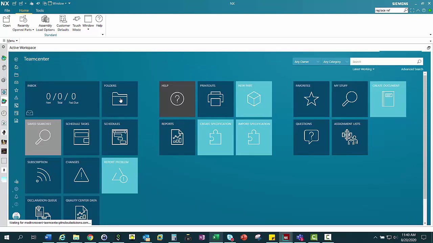Open the Saved Searches tile
This screenshot has height=243, width=433.
tap(43, 137)
